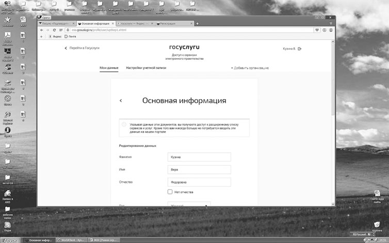Image resolution: width=389 pixels, height=243 pixels.
Task: Click the Windows Пуск start button
Action: pyautogui.click(x=10, y=240)
